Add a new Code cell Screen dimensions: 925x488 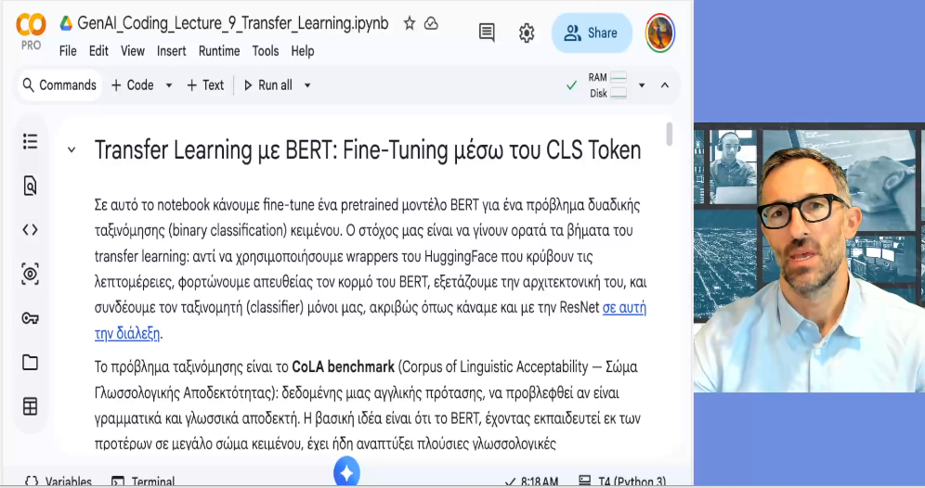tap(133, 85)
